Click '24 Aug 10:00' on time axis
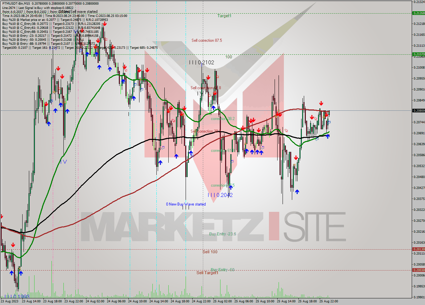 click(x=137, y=302)
